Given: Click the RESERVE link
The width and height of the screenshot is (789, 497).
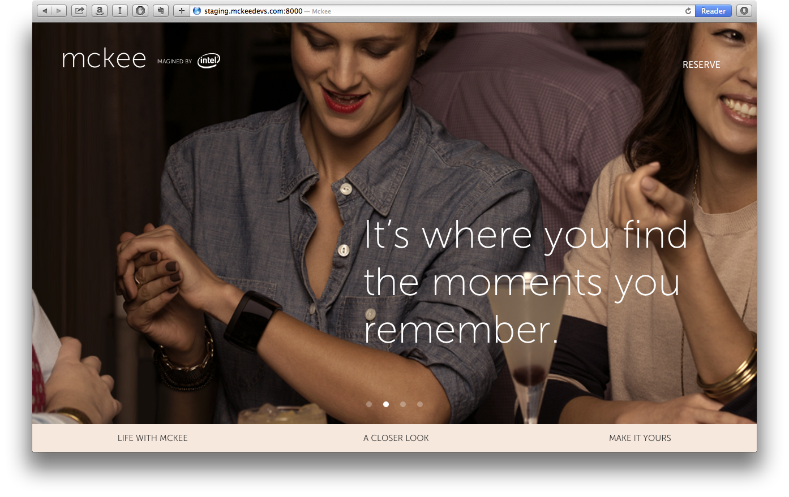Looking at the screenshot, I should tap(701, 64).
